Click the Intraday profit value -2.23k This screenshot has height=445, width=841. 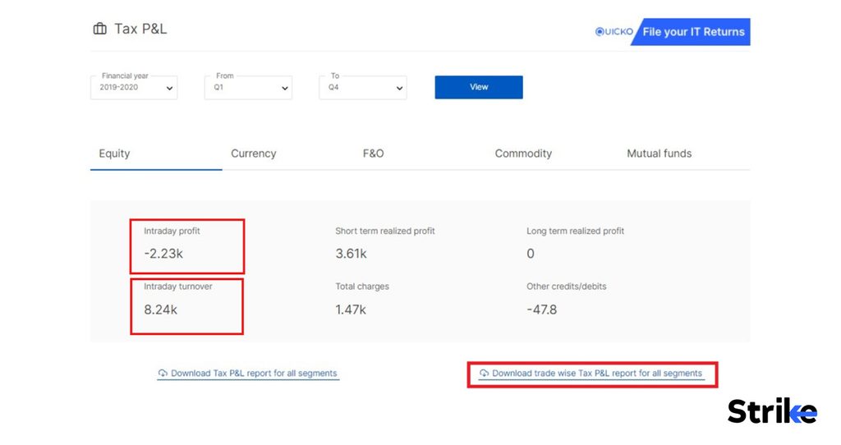point(163,254)
